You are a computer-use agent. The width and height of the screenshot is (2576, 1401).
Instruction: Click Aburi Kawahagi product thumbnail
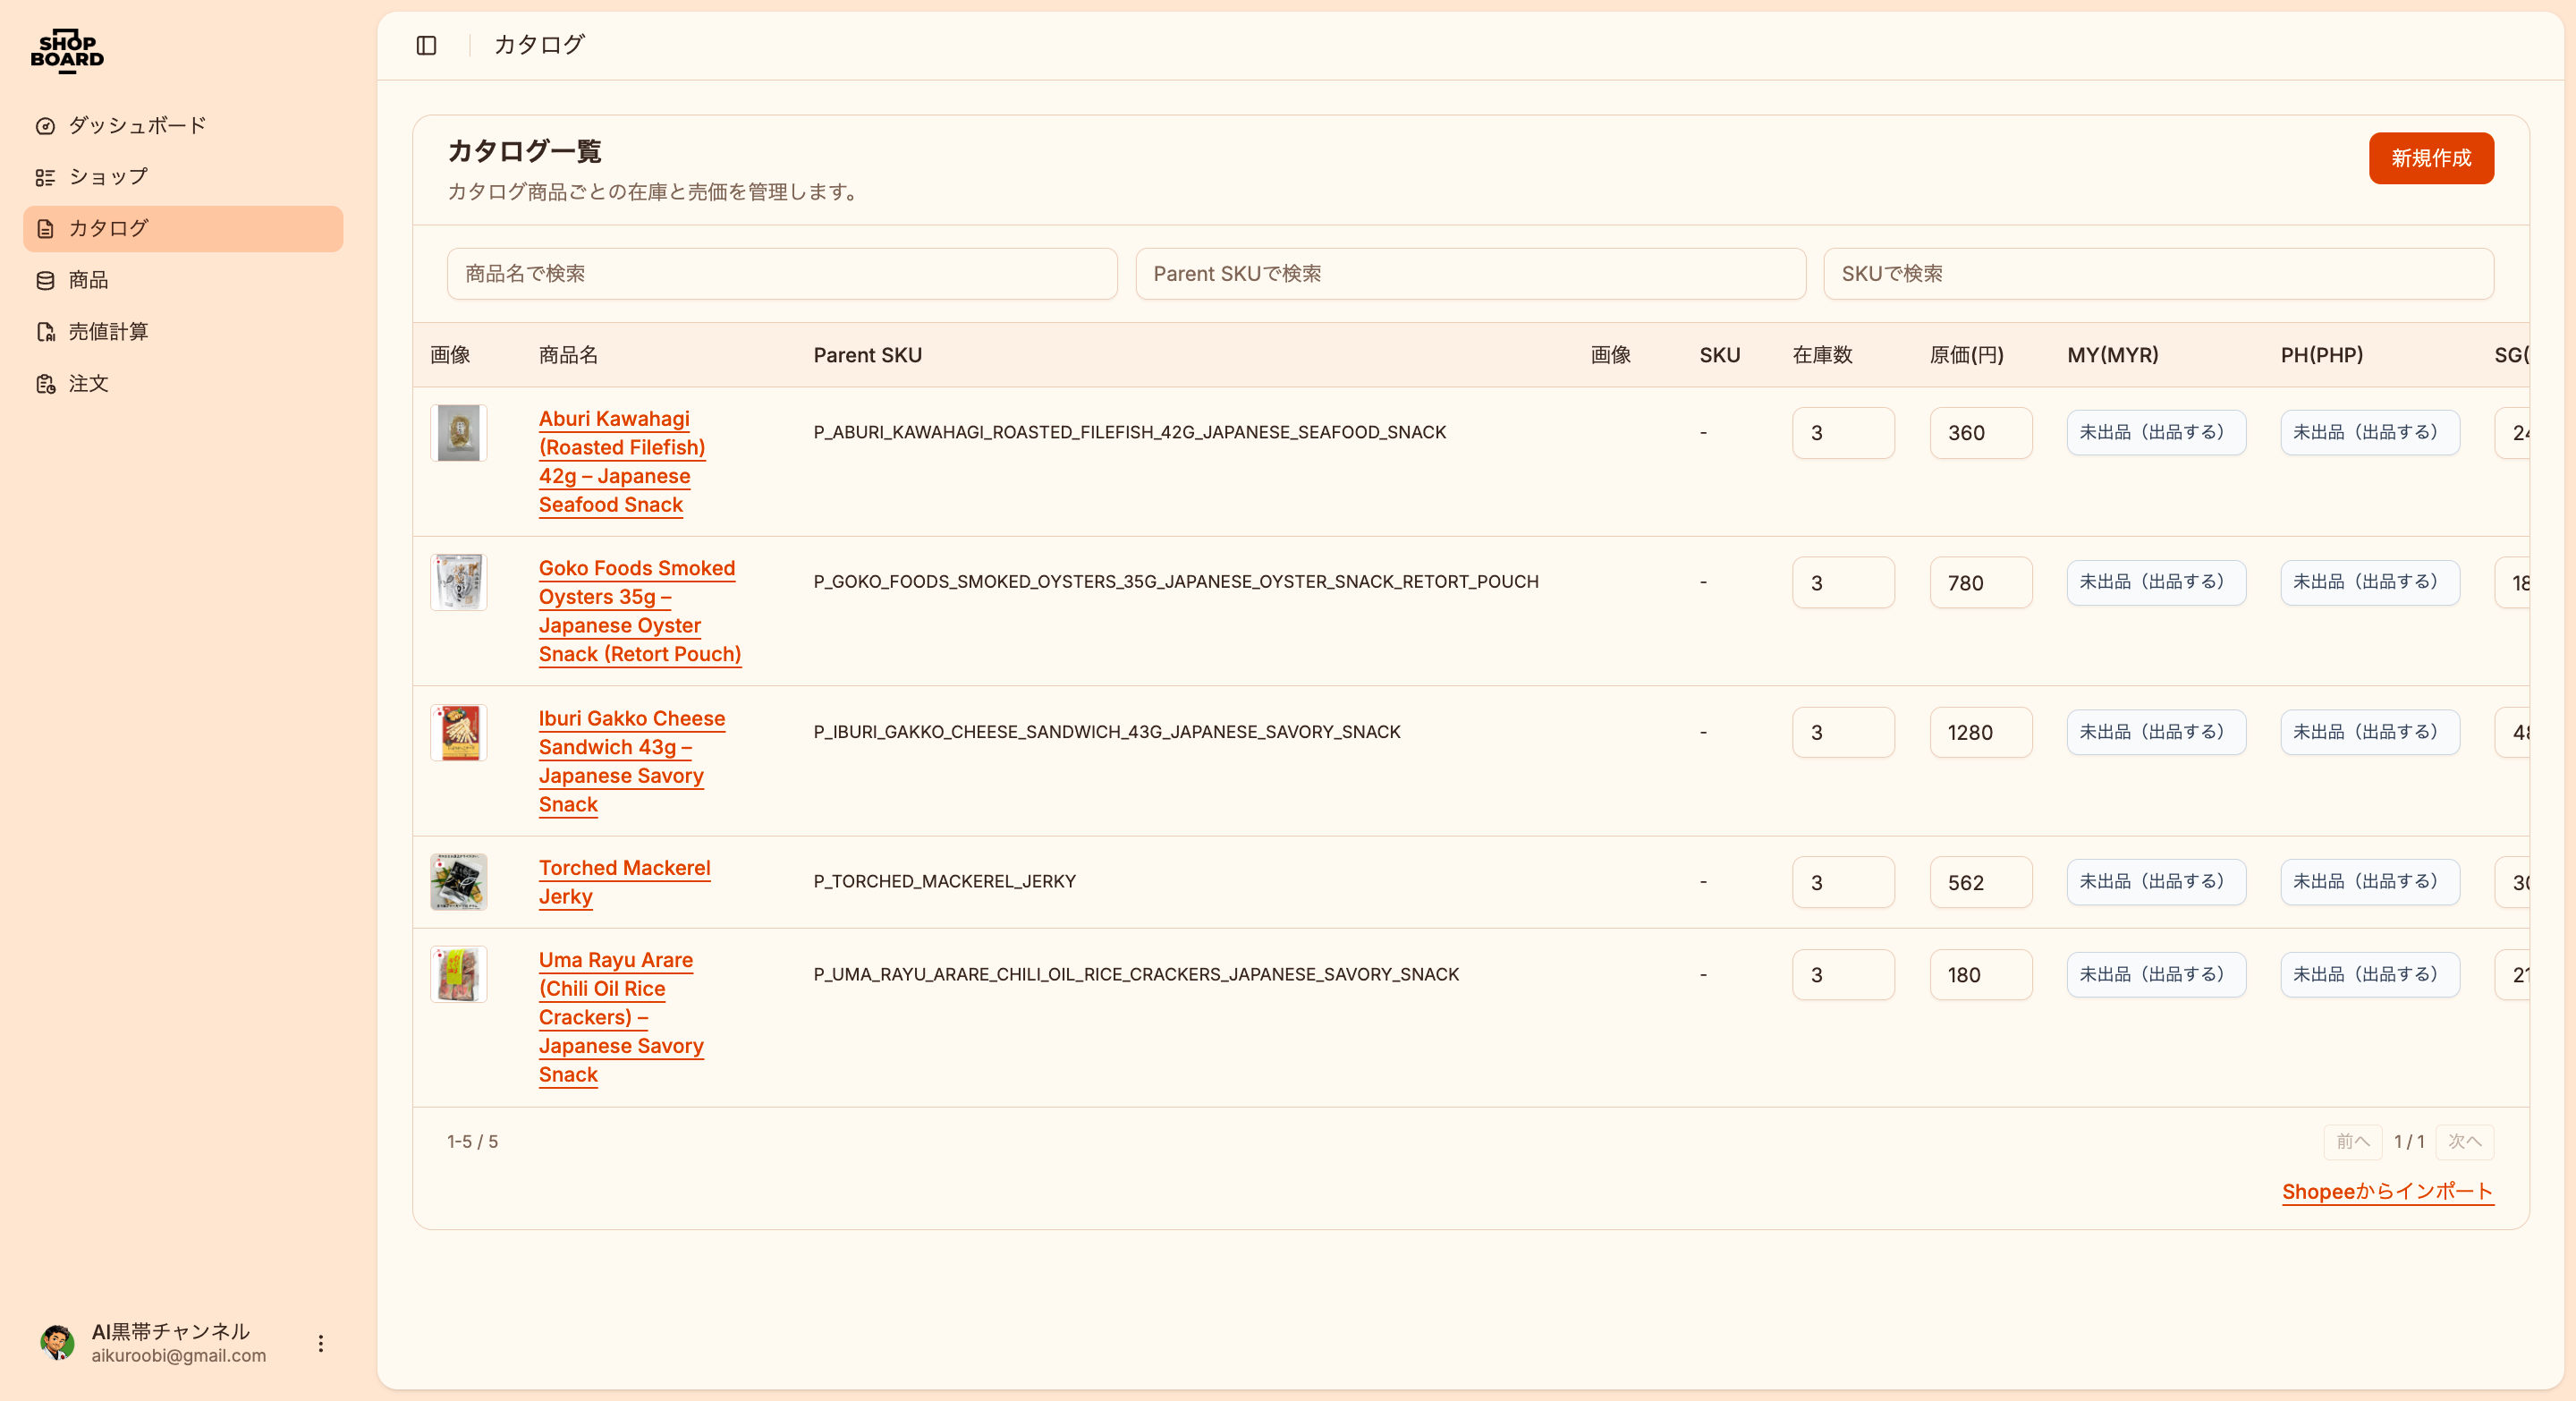click(458, 433)
